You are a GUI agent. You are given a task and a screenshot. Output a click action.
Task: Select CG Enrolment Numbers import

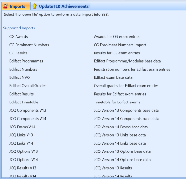[x=29, y=45]
